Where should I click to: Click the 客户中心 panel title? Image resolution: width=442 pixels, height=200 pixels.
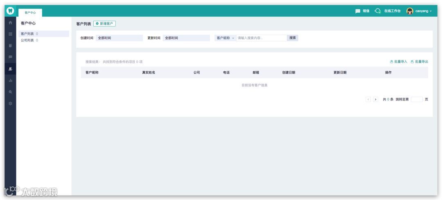pyautogui.click(x=28, y=23)
